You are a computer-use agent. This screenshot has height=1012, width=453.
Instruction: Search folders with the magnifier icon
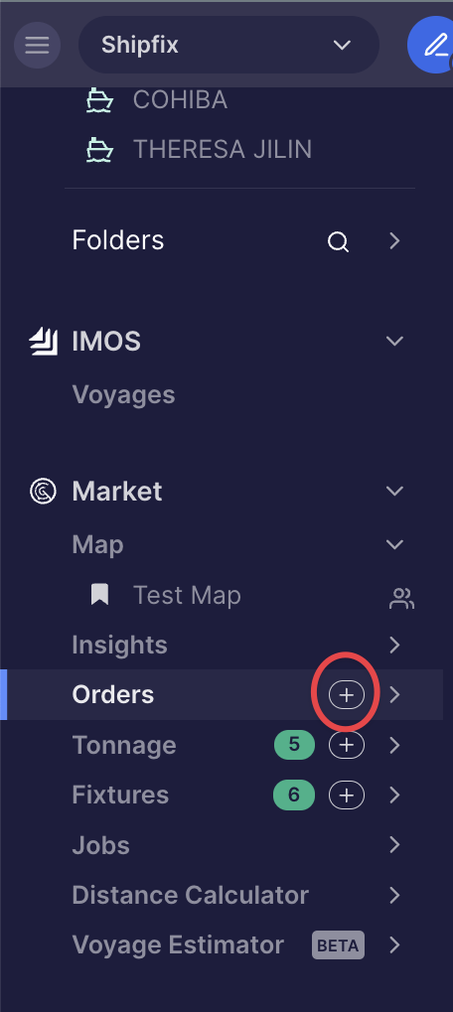[338, 242]
